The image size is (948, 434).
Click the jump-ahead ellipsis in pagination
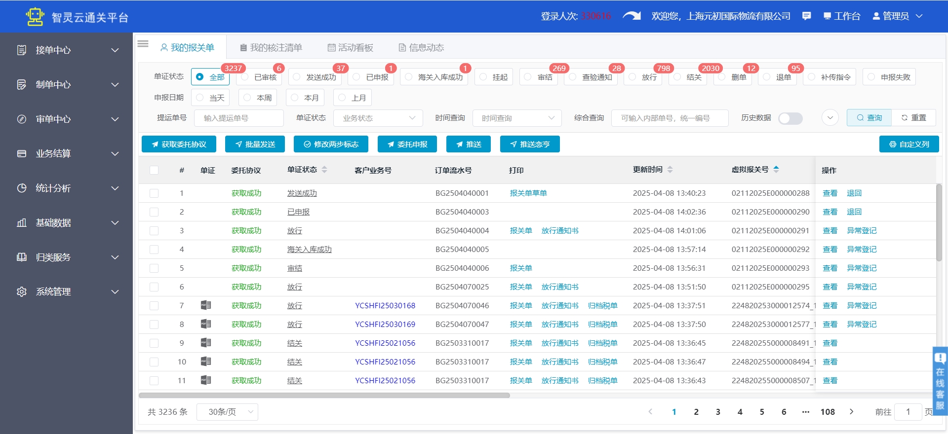(806, 412)
